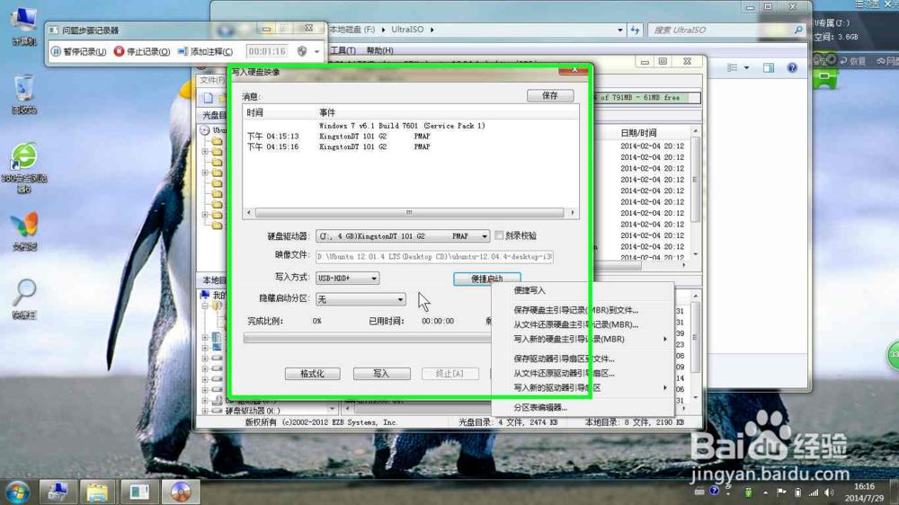Image resolution: width=899 pixels, height=505 pixels.
Task: Open the 隐藏启动分区 dropdown
Action: 400,299
